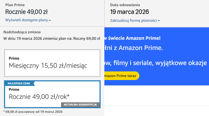Click the footnote about 69,00 zł price
The height and width of the screenshot is (116, 209).
coord(33,111)
